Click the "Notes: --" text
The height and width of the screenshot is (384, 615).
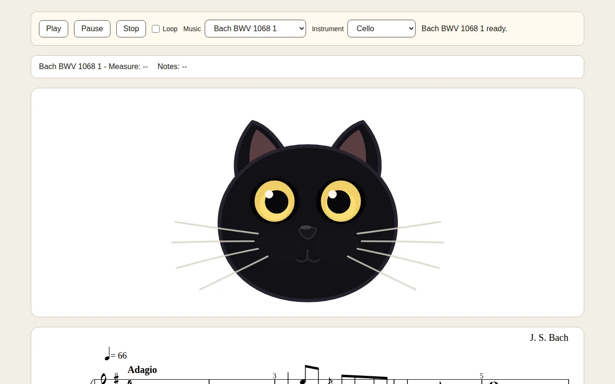(172, 67)
